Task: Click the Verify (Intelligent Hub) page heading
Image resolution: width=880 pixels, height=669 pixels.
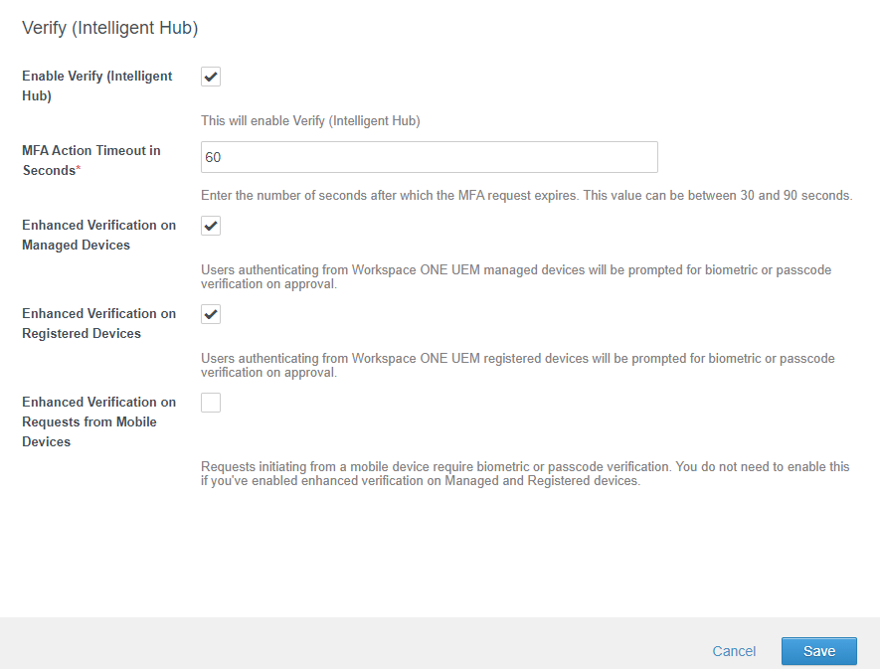Action: (110, 29)
